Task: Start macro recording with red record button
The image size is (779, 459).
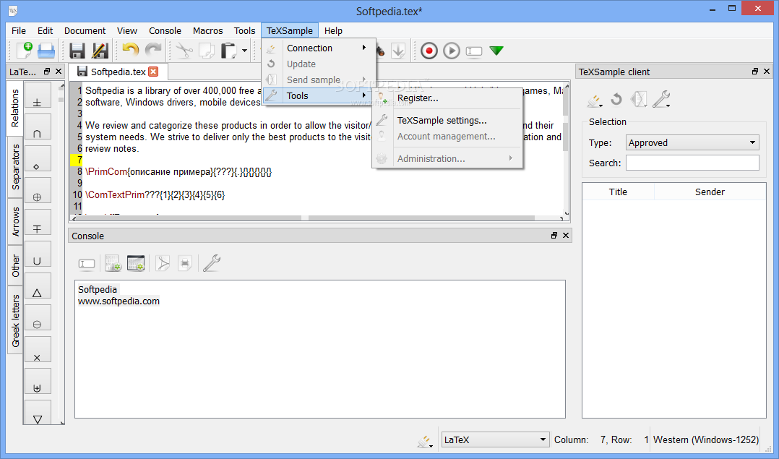Action: click(429, 51)
